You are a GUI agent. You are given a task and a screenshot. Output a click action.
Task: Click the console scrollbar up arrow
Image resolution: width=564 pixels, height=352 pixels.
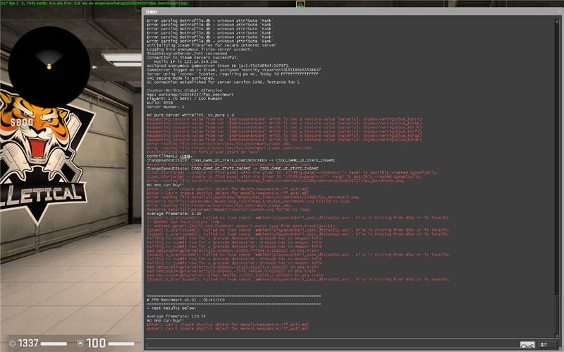[x=558, y=20]
